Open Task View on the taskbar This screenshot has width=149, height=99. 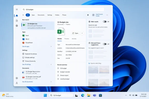pos(76,95)
